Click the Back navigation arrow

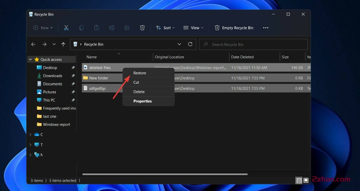click(33, 44)
